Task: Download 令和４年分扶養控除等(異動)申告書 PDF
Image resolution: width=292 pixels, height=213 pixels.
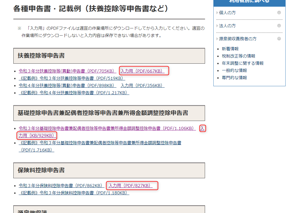Action: click(x=66, y=85)
